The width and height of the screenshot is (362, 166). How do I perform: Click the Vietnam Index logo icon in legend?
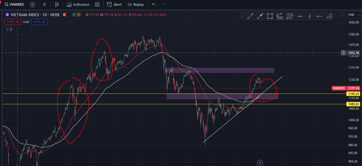(x=7, y=15)
